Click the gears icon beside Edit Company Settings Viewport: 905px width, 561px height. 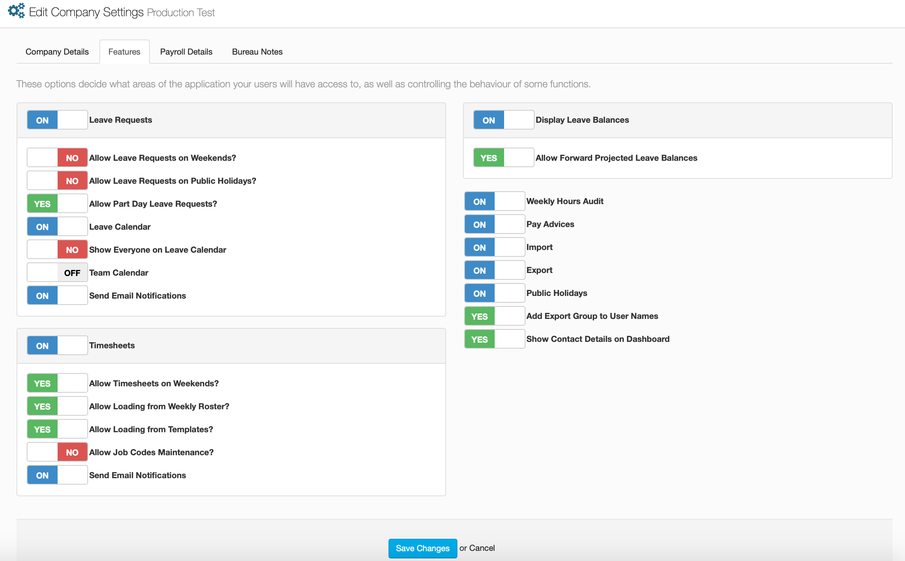point(16,11)
